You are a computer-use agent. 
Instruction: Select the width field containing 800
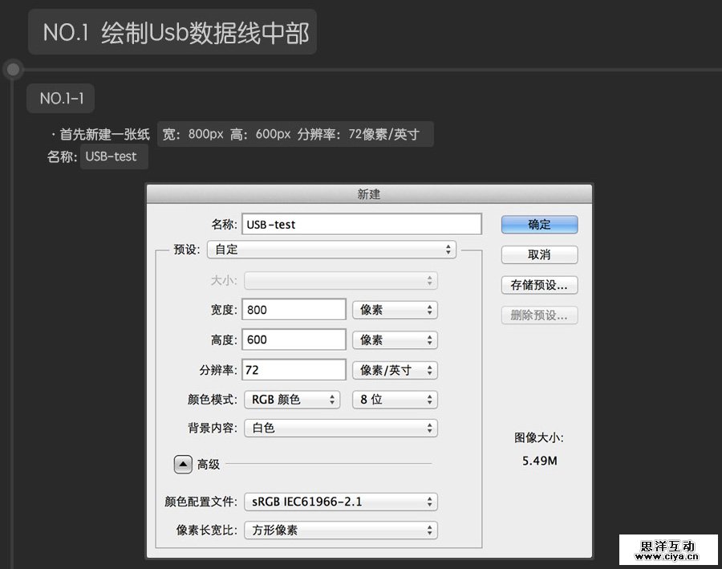[294, 309]
